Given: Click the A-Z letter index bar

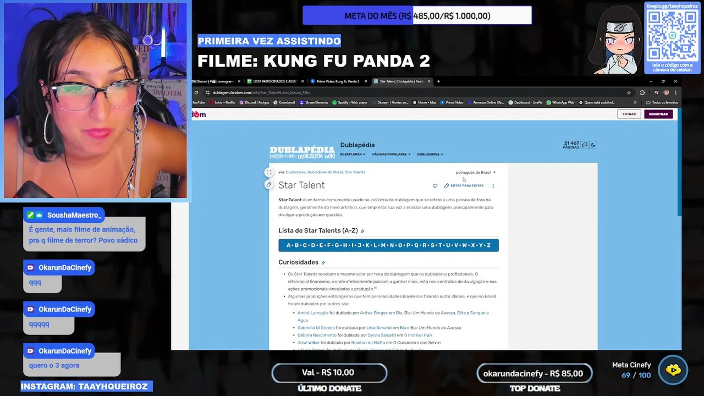Looking at the screenshot, I should pos(388,245).
